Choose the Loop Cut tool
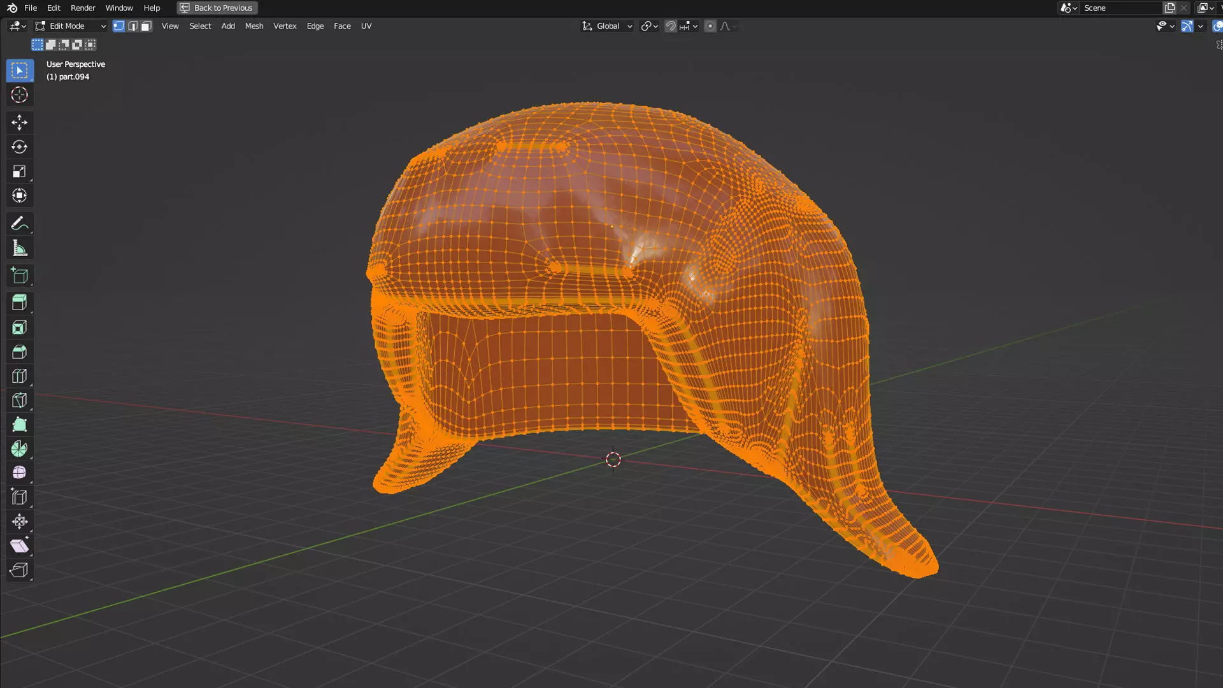Viewport: 1223px width, 688px height. coord(19,376)
